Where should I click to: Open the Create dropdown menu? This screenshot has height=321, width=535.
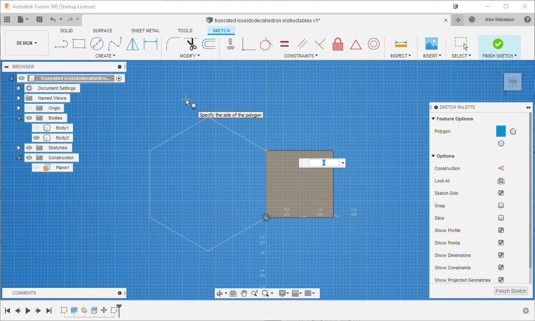pos(105,55)
